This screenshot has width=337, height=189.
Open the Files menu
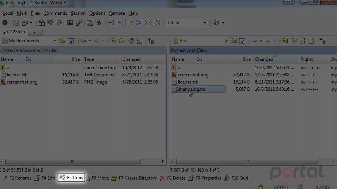35,13
